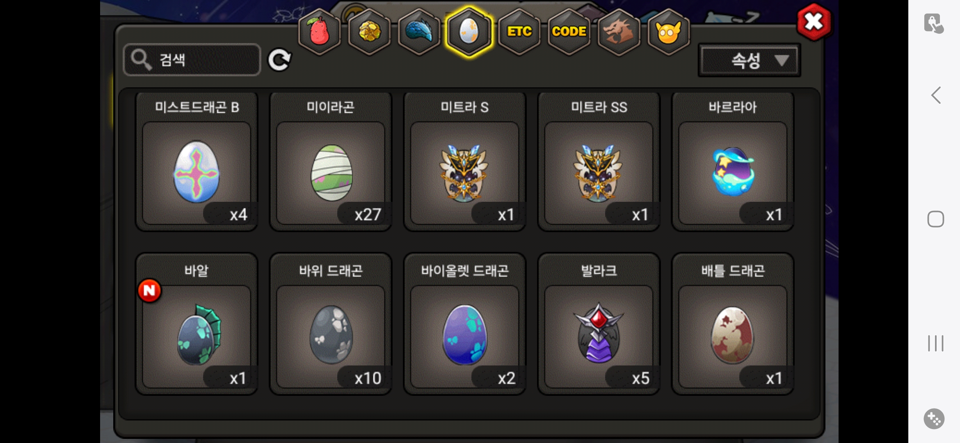
Task: Select the 발라크 egg card
Action: click(599, 324)
